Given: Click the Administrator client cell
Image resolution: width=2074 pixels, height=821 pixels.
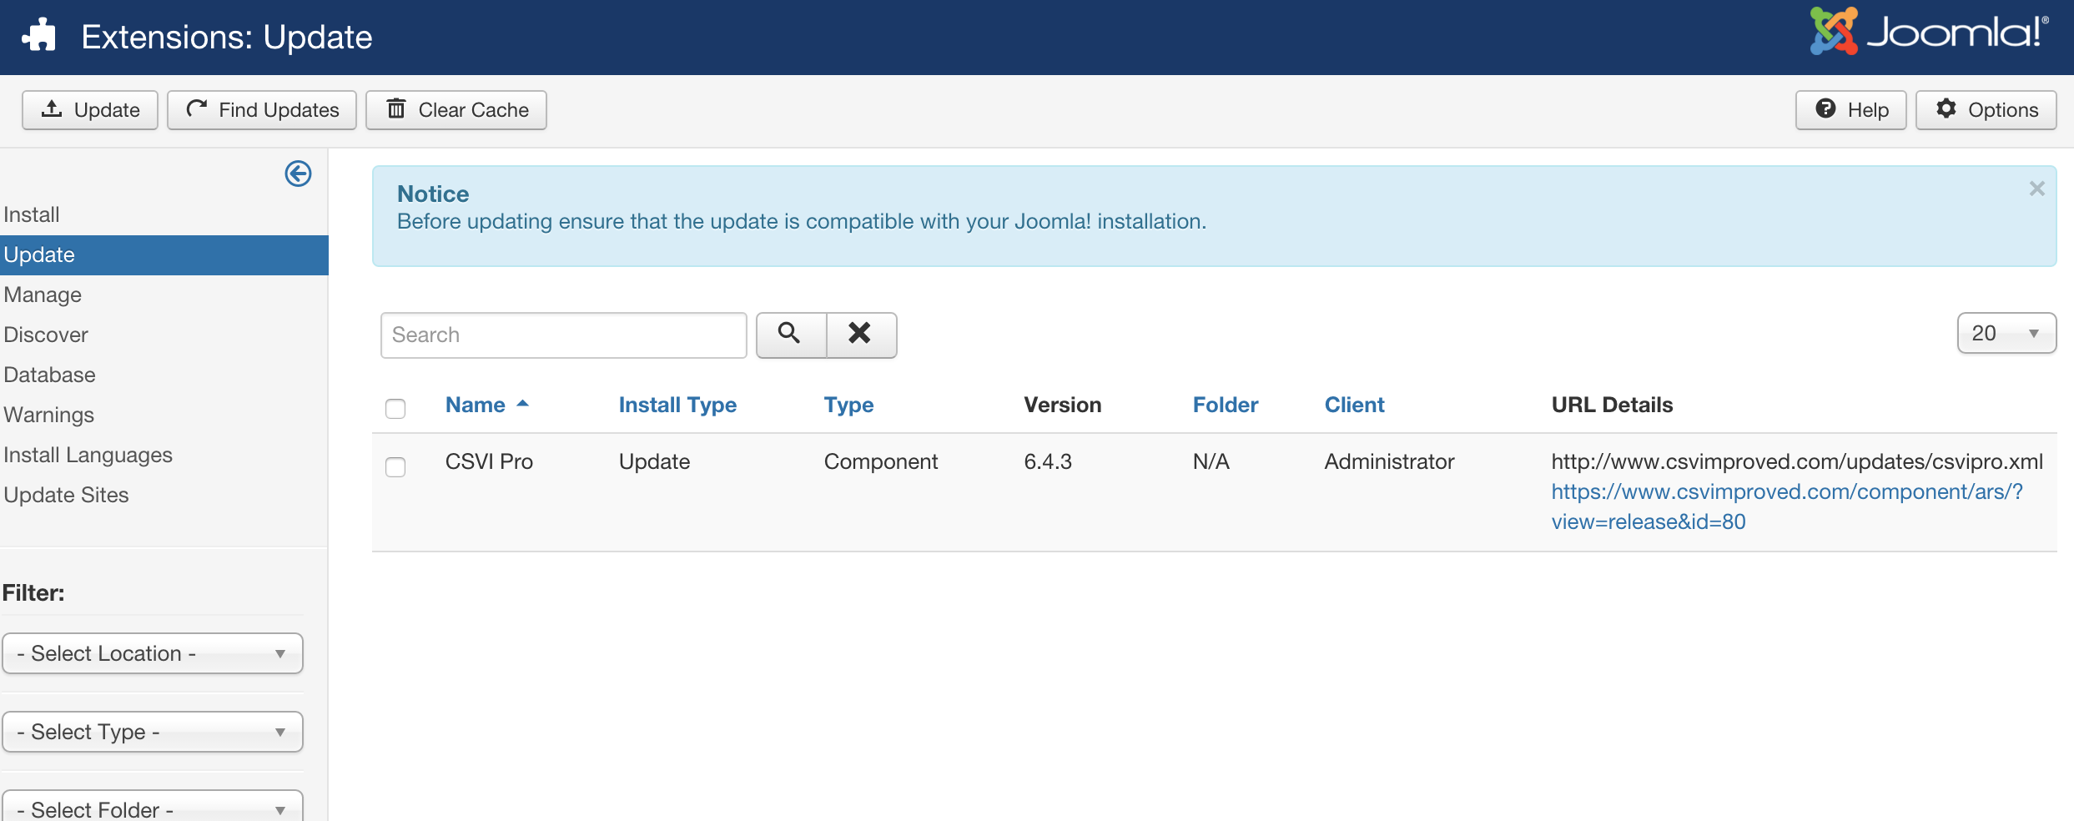Looking at the screenshot, I should [1389, 461].
